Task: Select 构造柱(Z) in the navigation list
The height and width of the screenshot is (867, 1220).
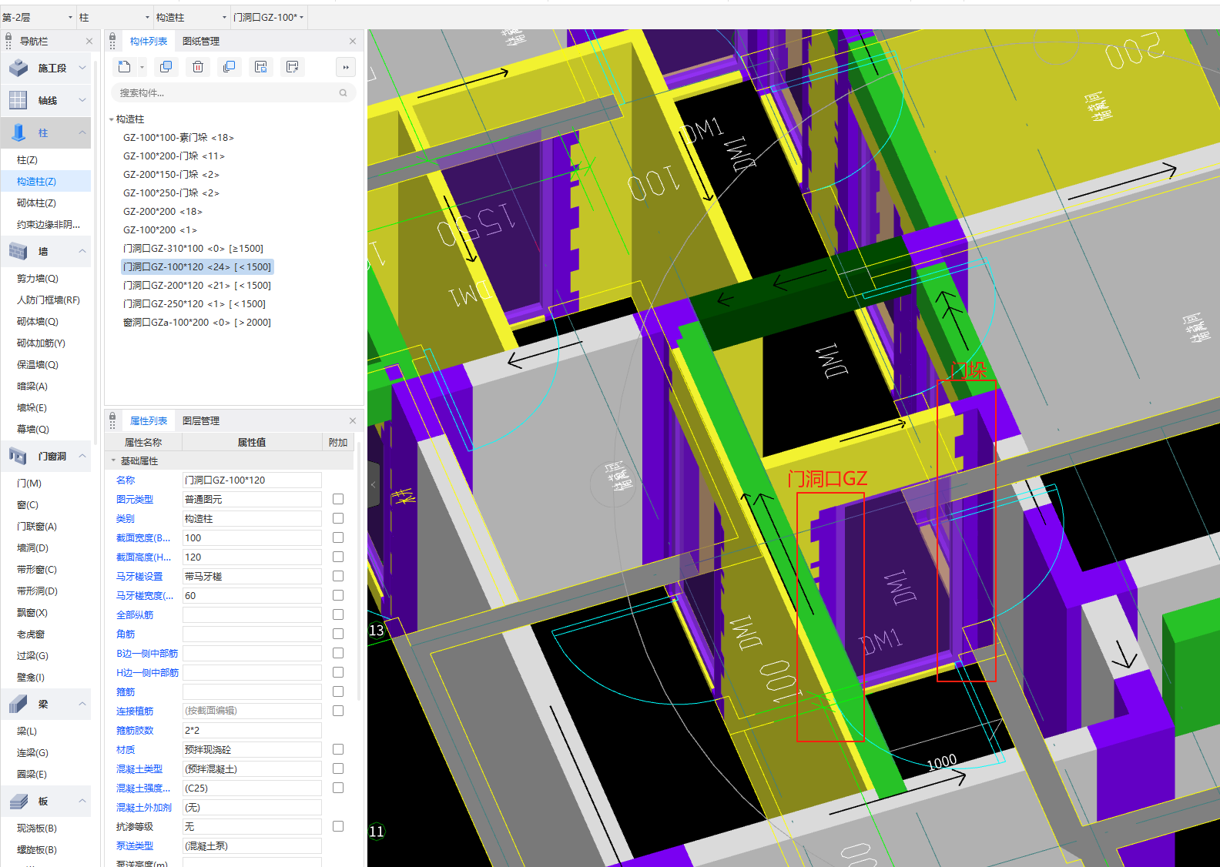Action: point(36,182)
